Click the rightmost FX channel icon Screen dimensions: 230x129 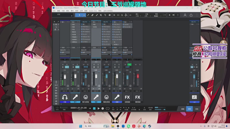138,97
